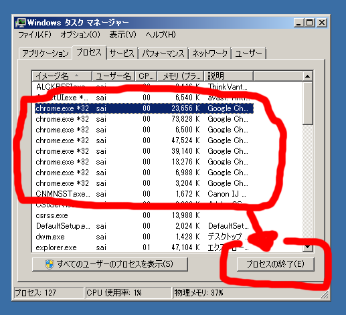
Task: Select chrome.exe row with 6,988 K
Action: point(144,173)
